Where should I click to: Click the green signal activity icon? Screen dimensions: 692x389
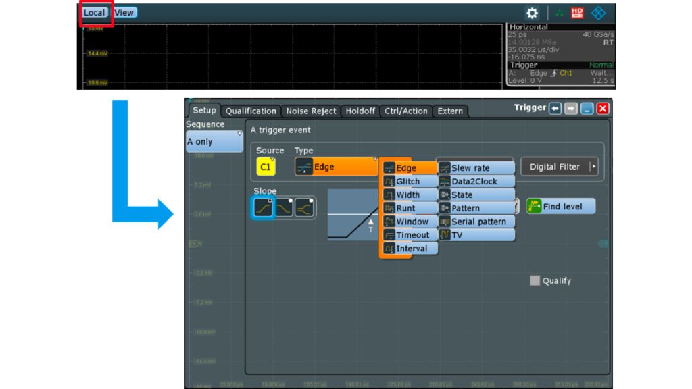click(x=560, y=14)
